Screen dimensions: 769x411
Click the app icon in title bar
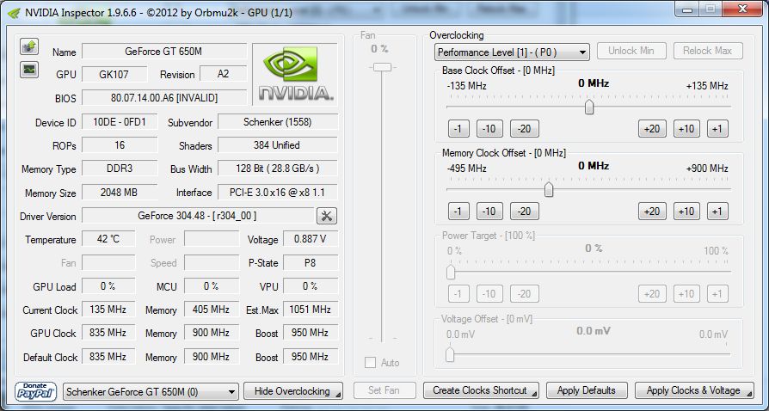15,13
